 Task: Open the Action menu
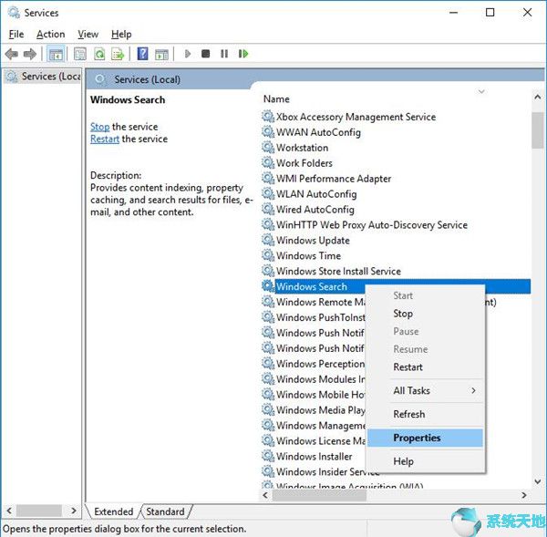(50, 34)
